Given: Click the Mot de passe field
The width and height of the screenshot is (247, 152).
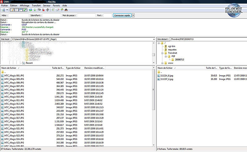Looking at the screenshot, I should tap(86, 15).
